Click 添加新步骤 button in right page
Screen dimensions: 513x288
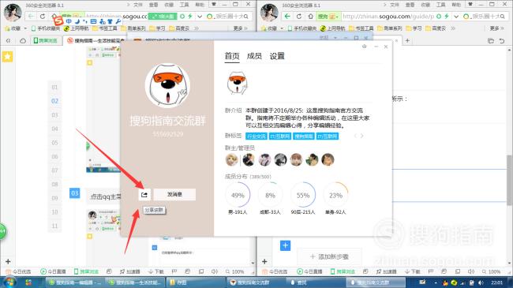point(329,256)
